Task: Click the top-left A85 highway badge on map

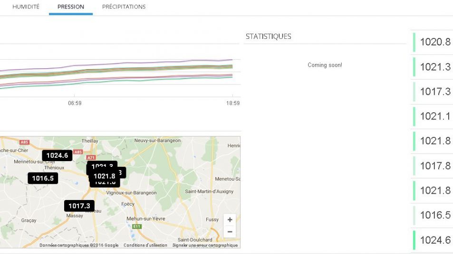Action: tap(25, 142)
